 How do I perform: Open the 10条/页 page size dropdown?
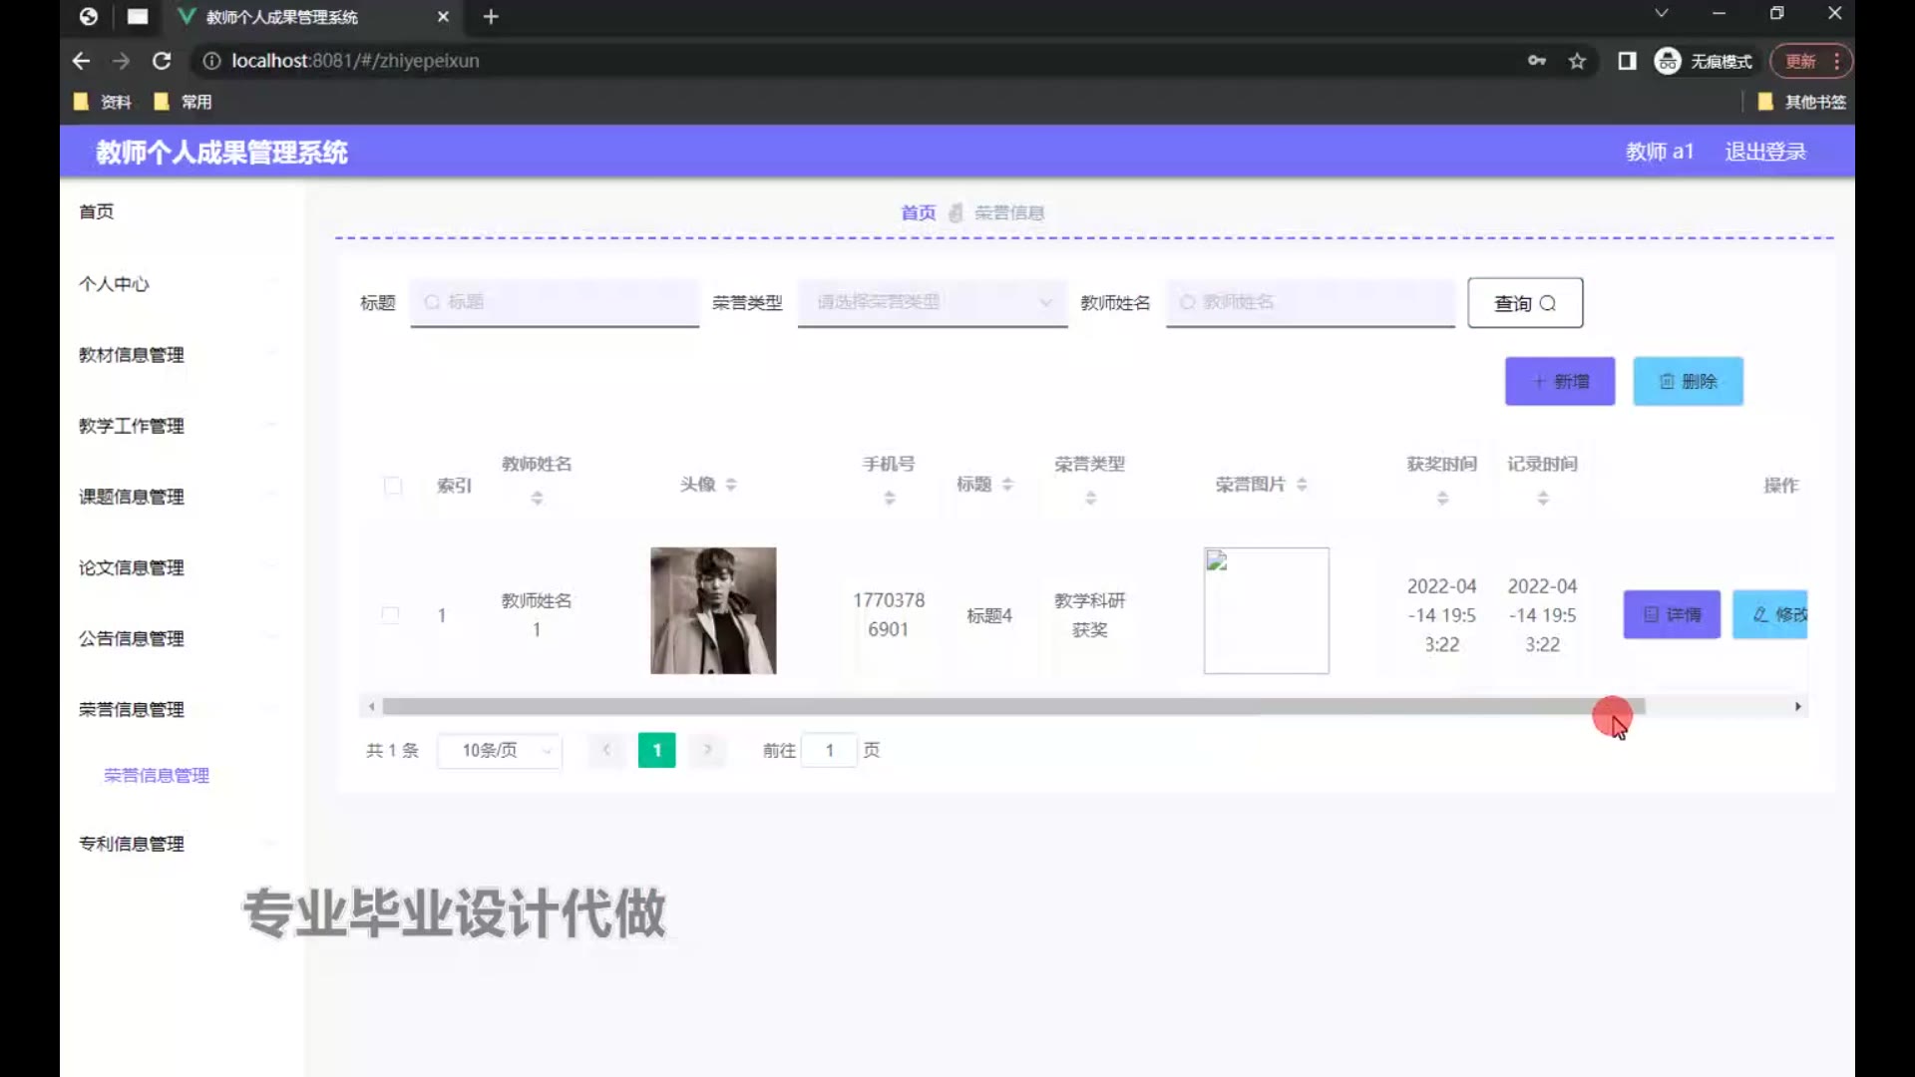[499, 751]
